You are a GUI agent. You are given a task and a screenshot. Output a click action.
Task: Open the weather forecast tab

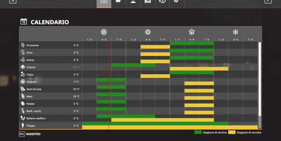pyautogui.click(x=118, y=2)
